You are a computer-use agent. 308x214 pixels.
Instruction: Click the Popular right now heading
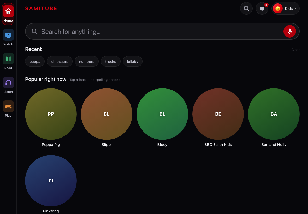tap(46, 79)
